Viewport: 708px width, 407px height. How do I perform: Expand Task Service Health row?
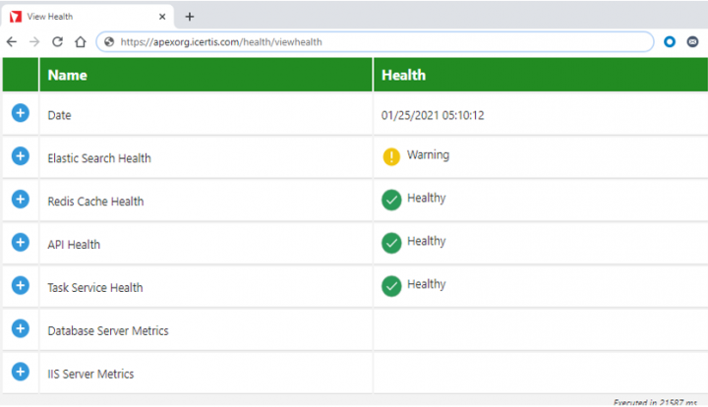pos(21,285)
